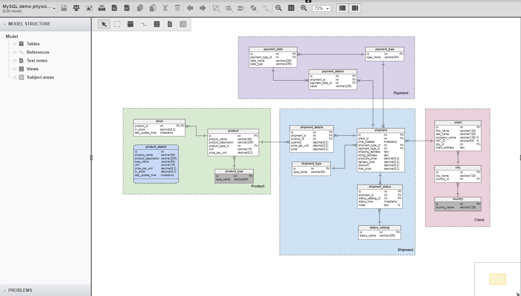Click the print diagram icon
The image size is (521, 296).
[102, 8]
